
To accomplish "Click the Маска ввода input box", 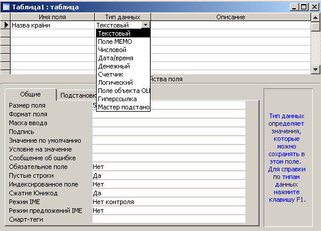I will point(169,123).
